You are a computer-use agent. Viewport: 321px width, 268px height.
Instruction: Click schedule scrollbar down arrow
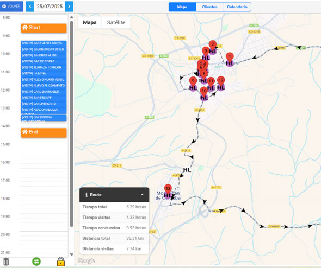pyautogui.click(x=71, y=254)
